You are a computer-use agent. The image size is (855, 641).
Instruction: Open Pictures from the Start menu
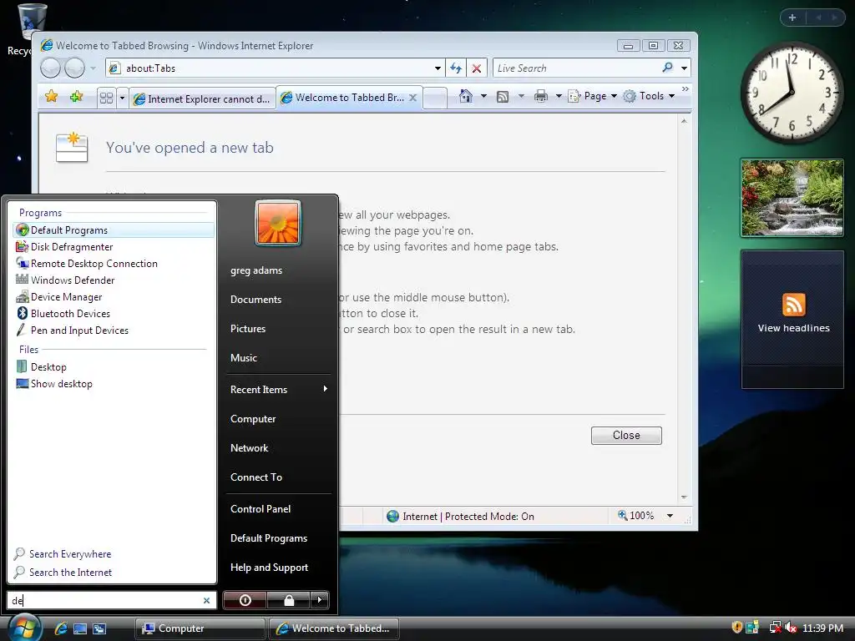point(247,329)
